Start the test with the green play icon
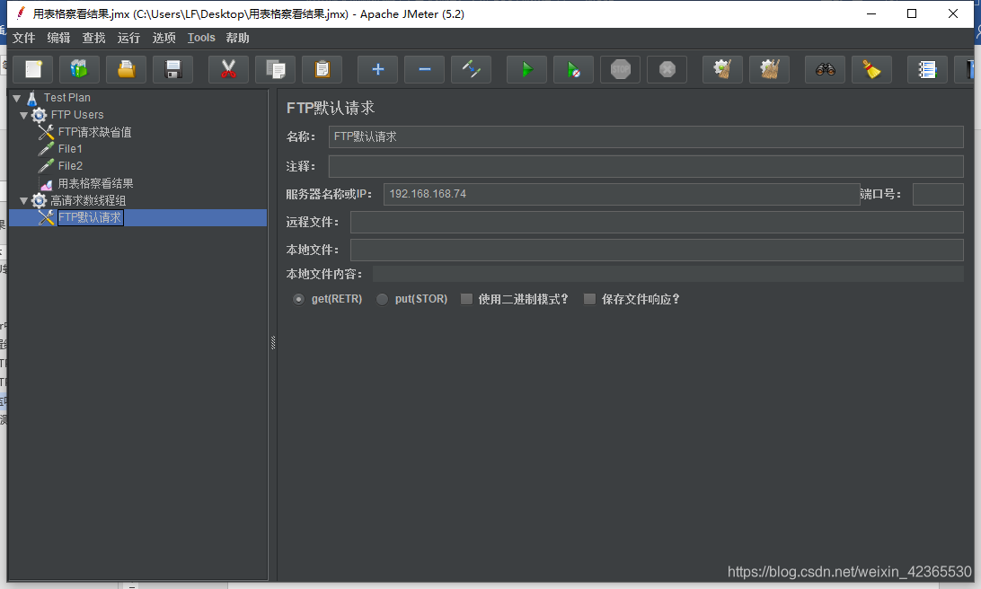The image size is (981, 589). click(526, 69)
